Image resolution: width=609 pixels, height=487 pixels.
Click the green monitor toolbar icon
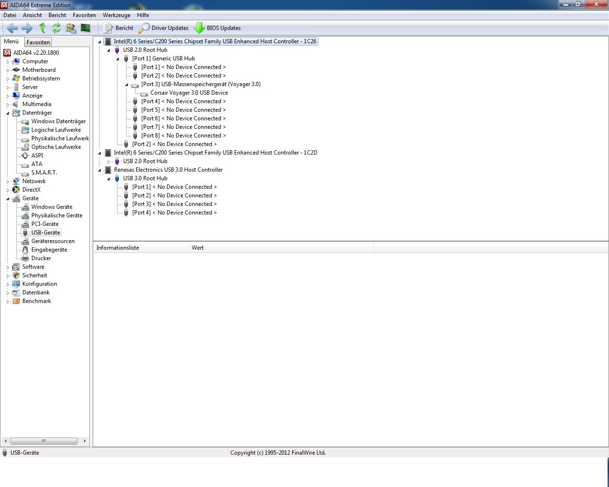[86, 28]
